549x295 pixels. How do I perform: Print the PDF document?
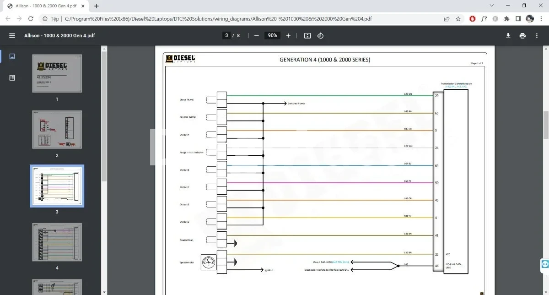coord(522,36)
